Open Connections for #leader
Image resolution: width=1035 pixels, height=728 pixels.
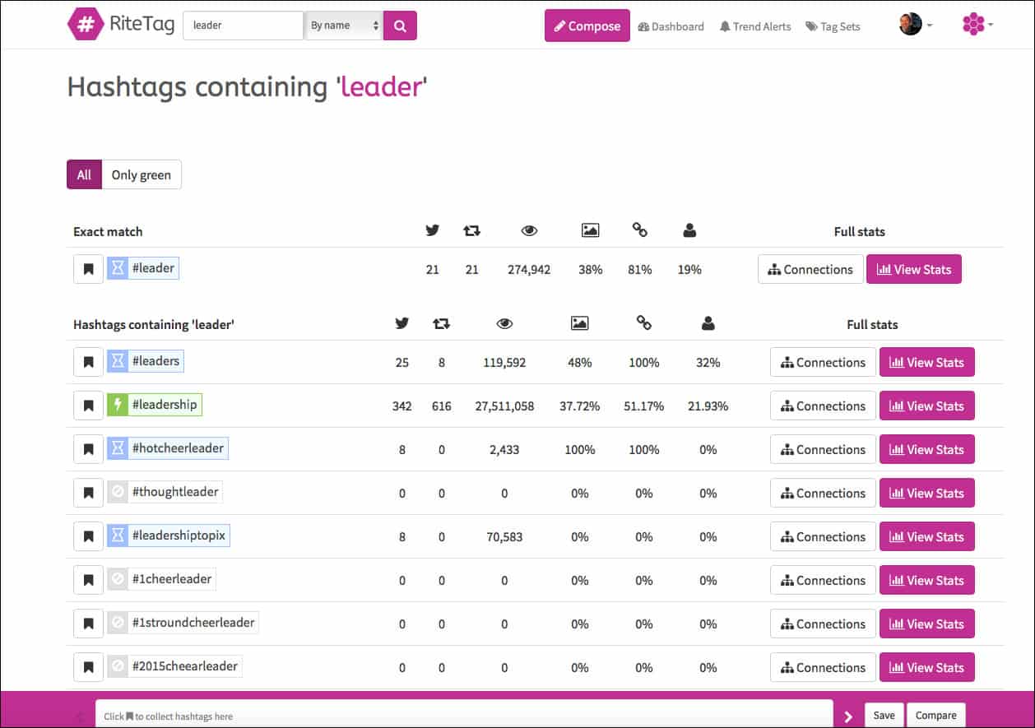point(810,269)
